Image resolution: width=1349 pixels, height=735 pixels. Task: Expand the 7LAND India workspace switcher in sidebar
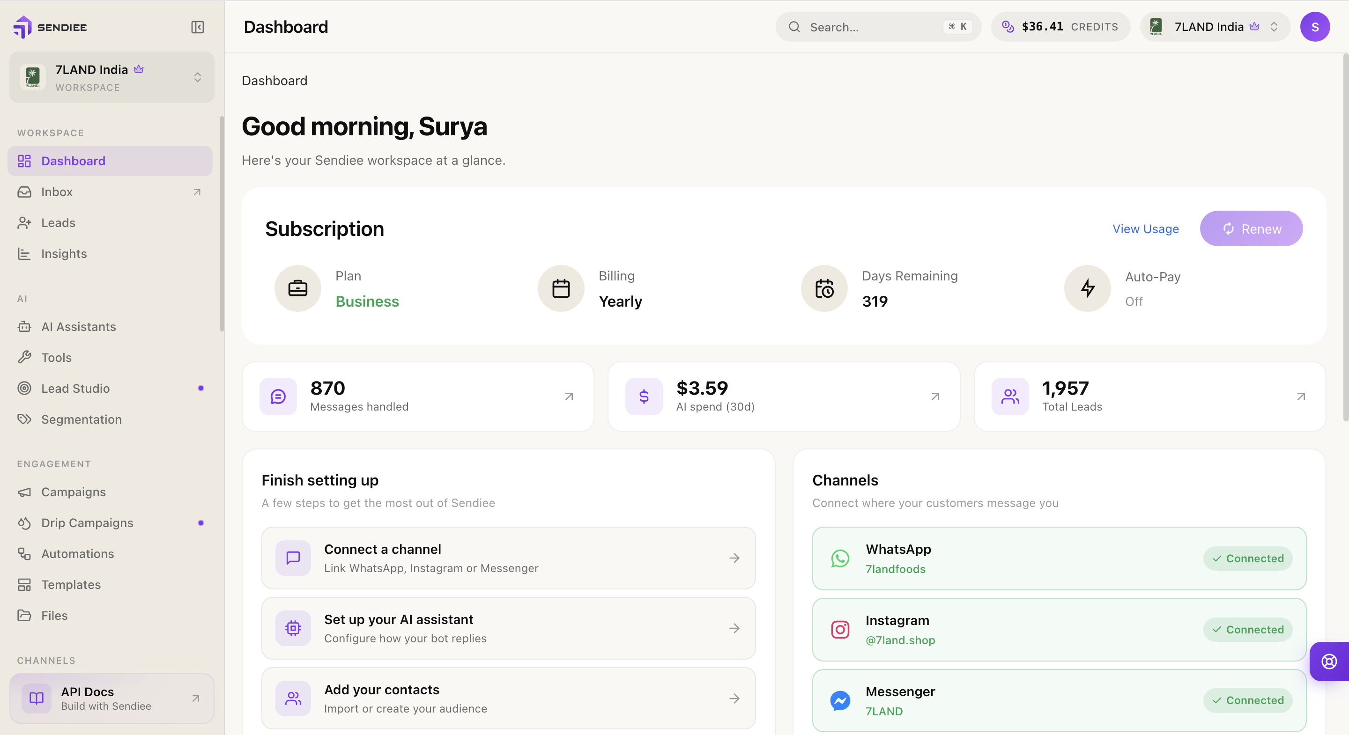click(111, 77)
